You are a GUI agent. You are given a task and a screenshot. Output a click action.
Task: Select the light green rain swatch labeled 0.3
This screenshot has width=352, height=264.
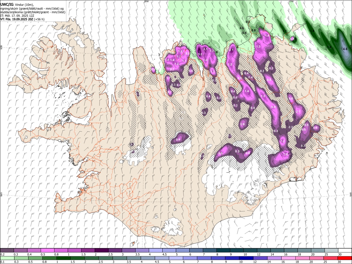click(x=21, y=258)
